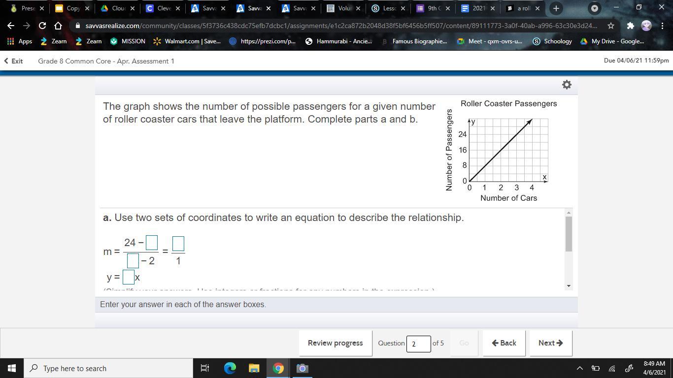Open a new browser tab
This screenshot has height=378, width=673.
(x=556, y=8)
